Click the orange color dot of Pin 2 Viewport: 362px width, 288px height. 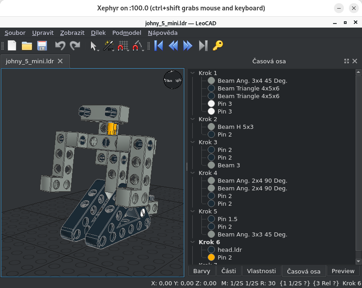pyautogui.click(x=211, y=257)
